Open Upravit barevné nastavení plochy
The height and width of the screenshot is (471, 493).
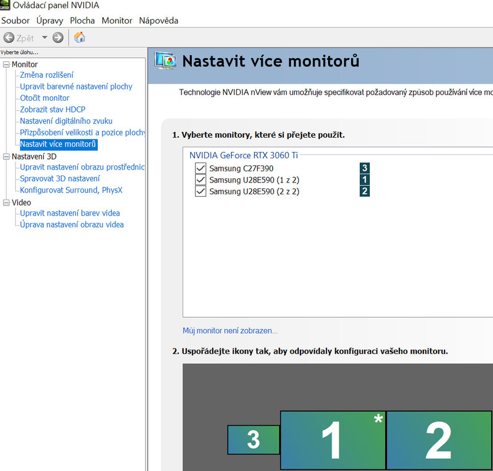coord(76,87)
